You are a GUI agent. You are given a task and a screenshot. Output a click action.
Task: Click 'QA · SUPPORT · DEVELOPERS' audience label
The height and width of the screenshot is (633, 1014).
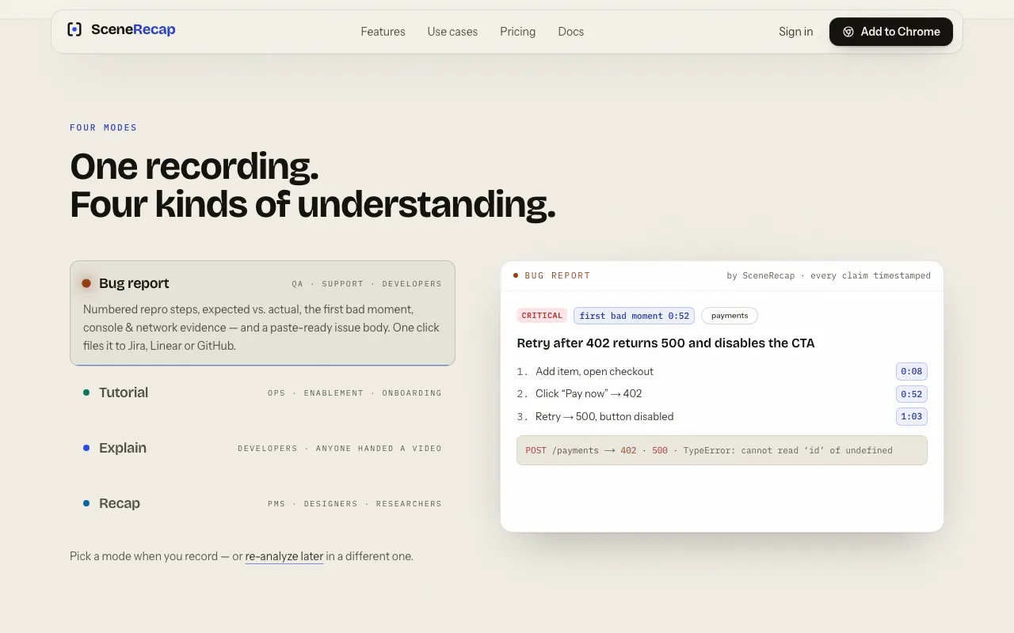point(367,284)
